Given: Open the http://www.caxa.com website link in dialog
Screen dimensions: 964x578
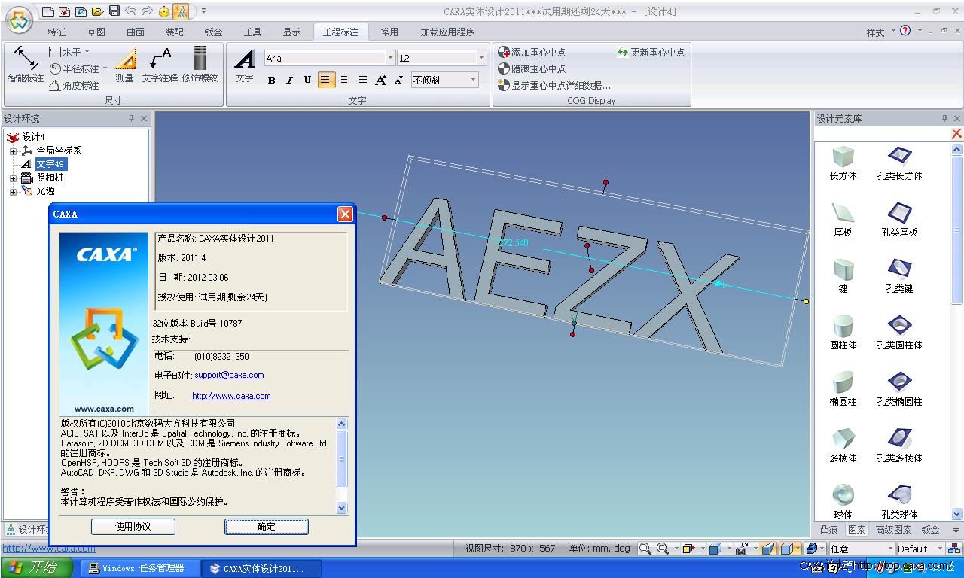Looking at the screenshot, I should [x=231, y=396].
